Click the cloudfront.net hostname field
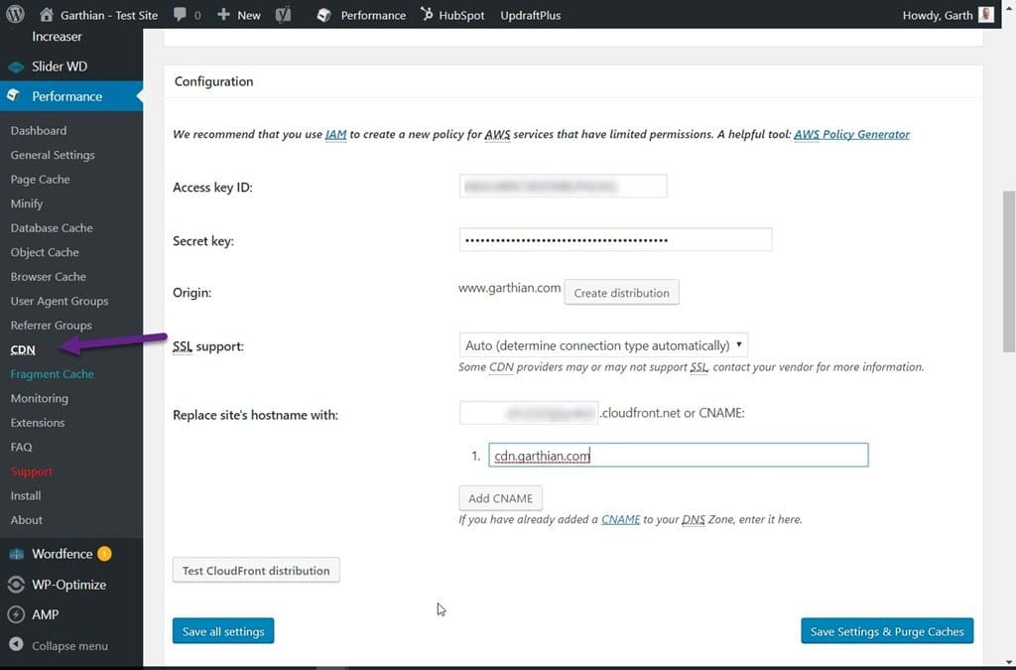Viewport: 1016px width, 670px height. pyautogui.click(x=529, y=413)
